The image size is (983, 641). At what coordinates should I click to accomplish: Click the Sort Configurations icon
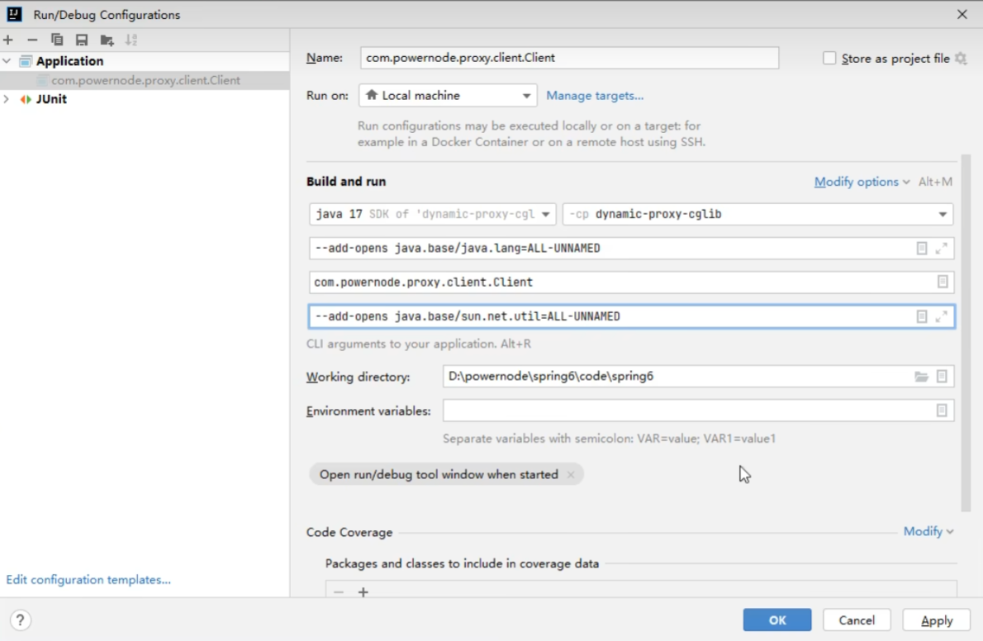click(131, 40)
